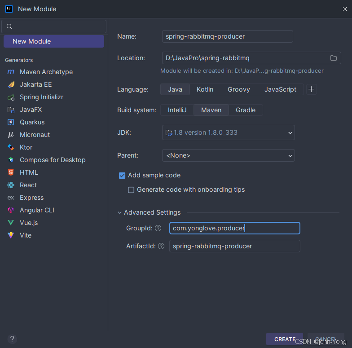Click the Create button
352x348 pixels.
[285, 339]
